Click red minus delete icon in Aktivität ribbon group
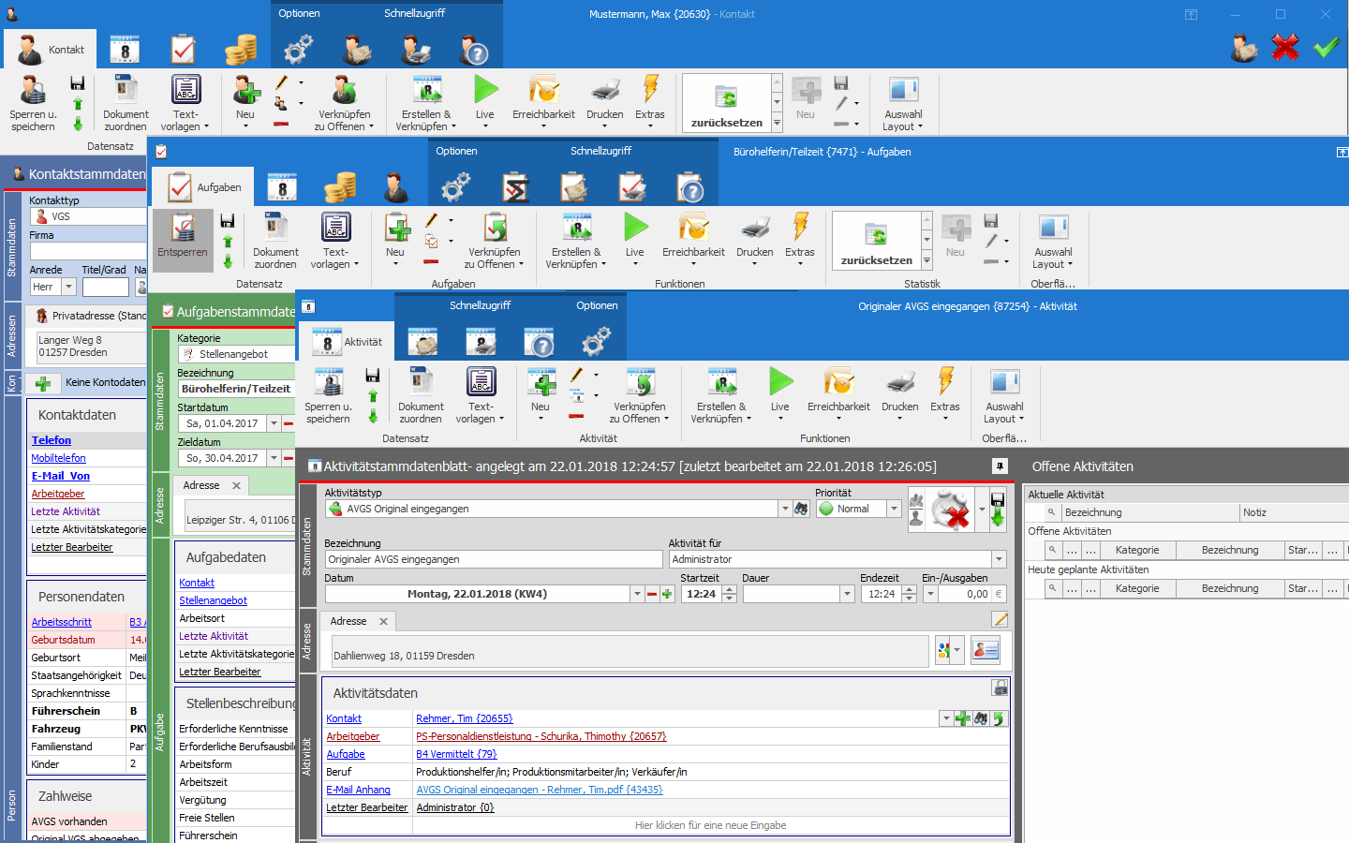The width and height of the screenshot is (1349, 843). (576, 416)
